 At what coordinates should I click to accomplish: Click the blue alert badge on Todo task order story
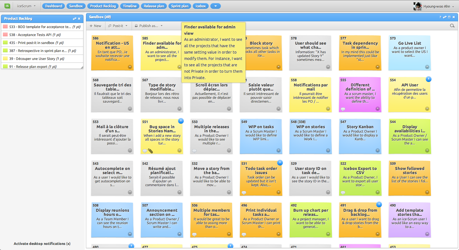click(280, 163)
